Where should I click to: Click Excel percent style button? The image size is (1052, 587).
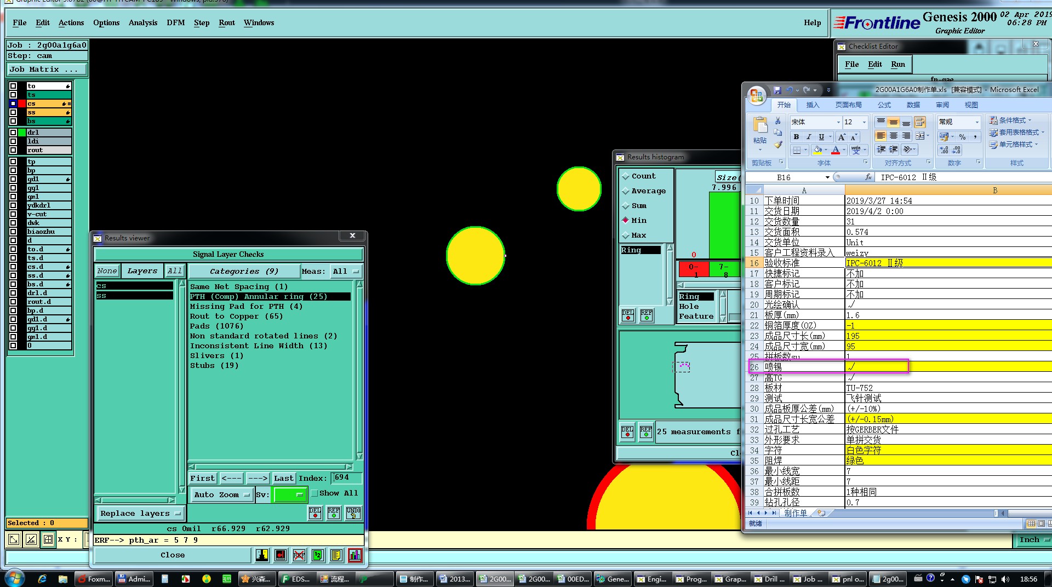pyautogui.click(x=963, y=137)
